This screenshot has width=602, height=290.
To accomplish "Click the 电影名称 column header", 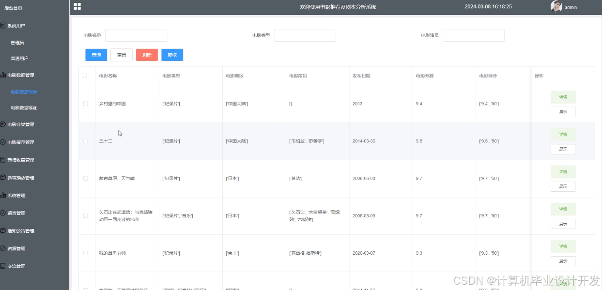I will click(108, 76).
